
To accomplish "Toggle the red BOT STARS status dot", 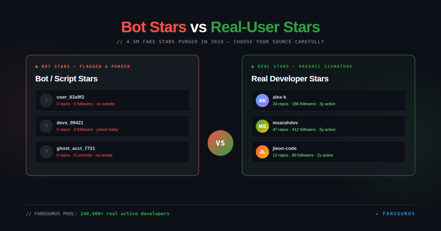I will click(36, 66).
